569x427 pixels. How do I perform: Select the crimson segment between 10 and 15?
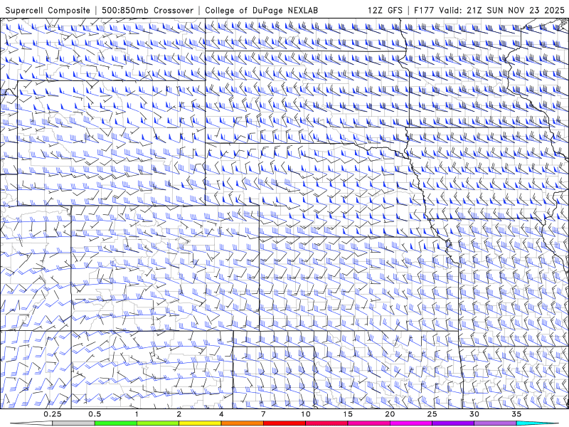point(326,423)
